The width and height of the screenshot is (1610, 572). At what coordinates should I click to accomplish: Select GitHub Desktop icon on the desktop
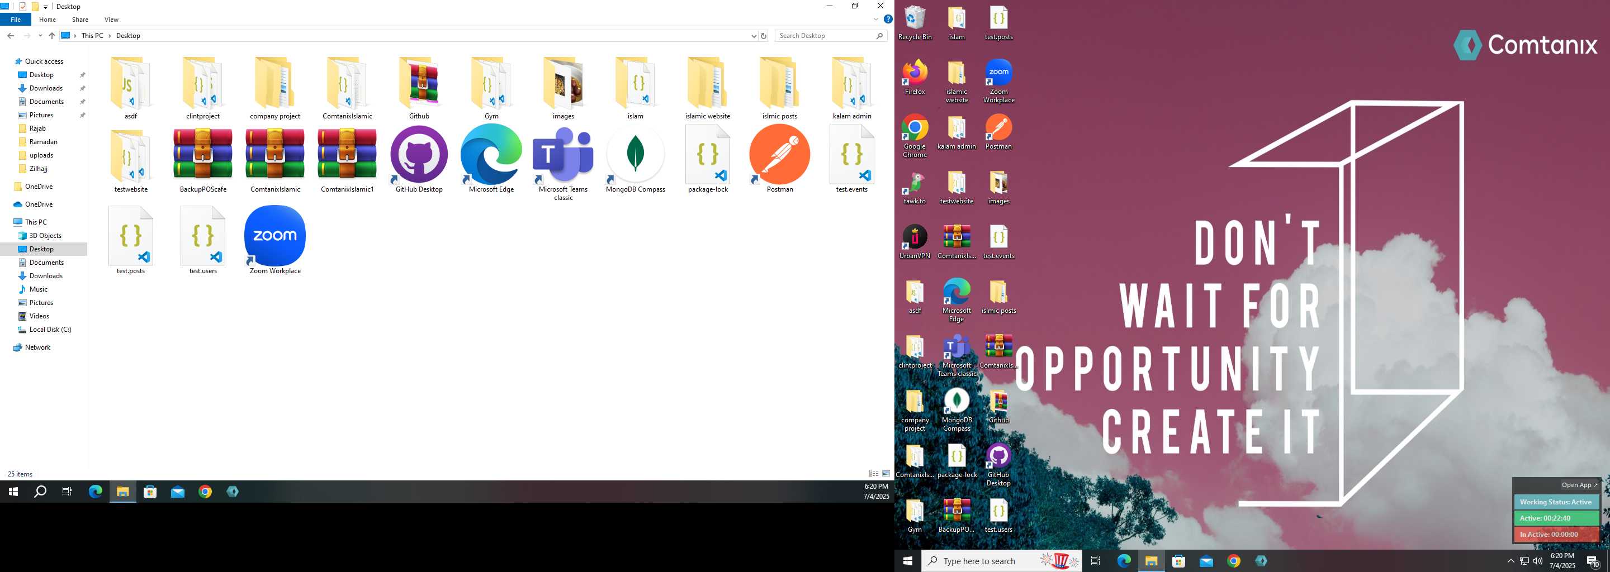pos(998,465)
